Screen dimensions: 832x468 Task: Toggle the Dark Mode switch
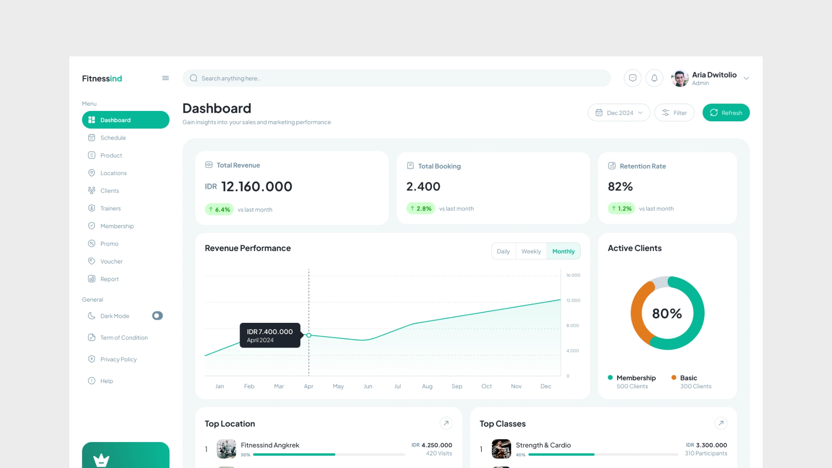click(157, 315)
